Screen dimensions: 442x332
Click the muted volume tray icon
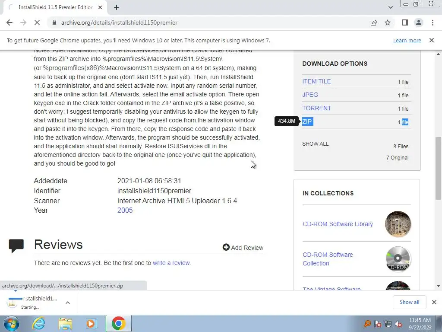point(398,324)
